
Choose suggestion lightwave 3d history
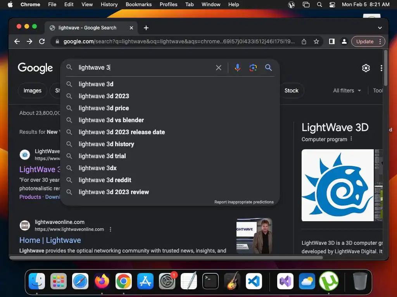click(x=170, y=144)
